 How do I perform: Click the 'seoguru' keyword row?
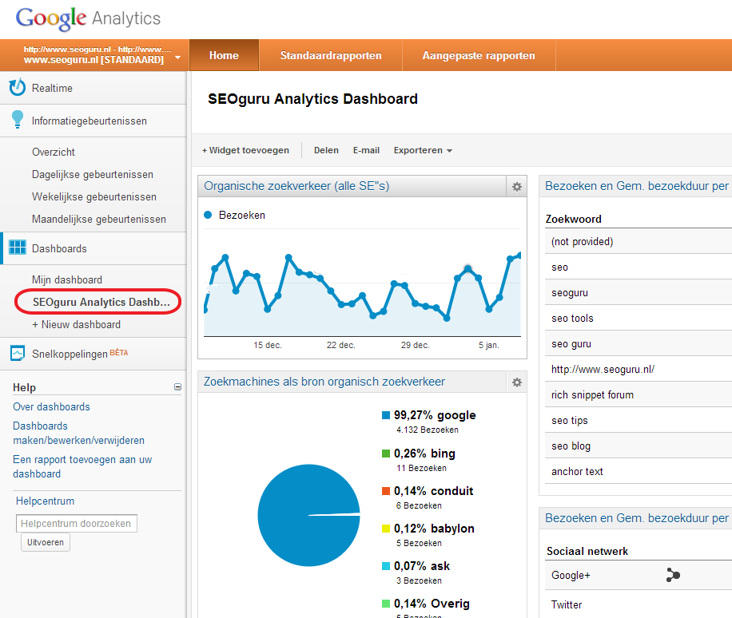point(639,293)
